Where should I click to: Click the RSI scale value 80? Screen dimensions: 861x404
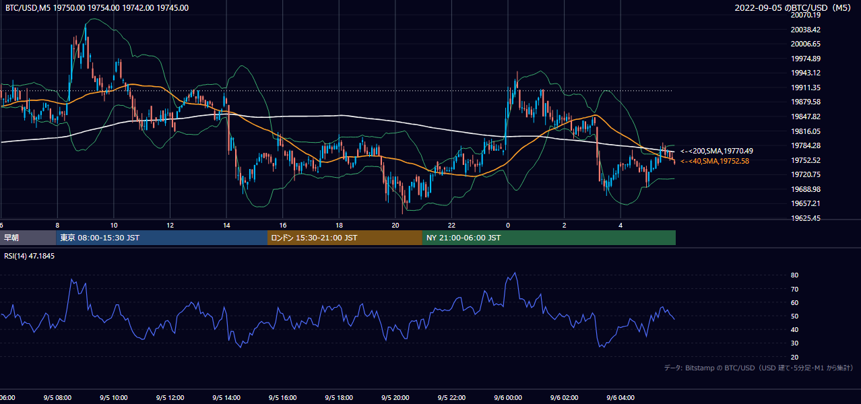(795, 275)
